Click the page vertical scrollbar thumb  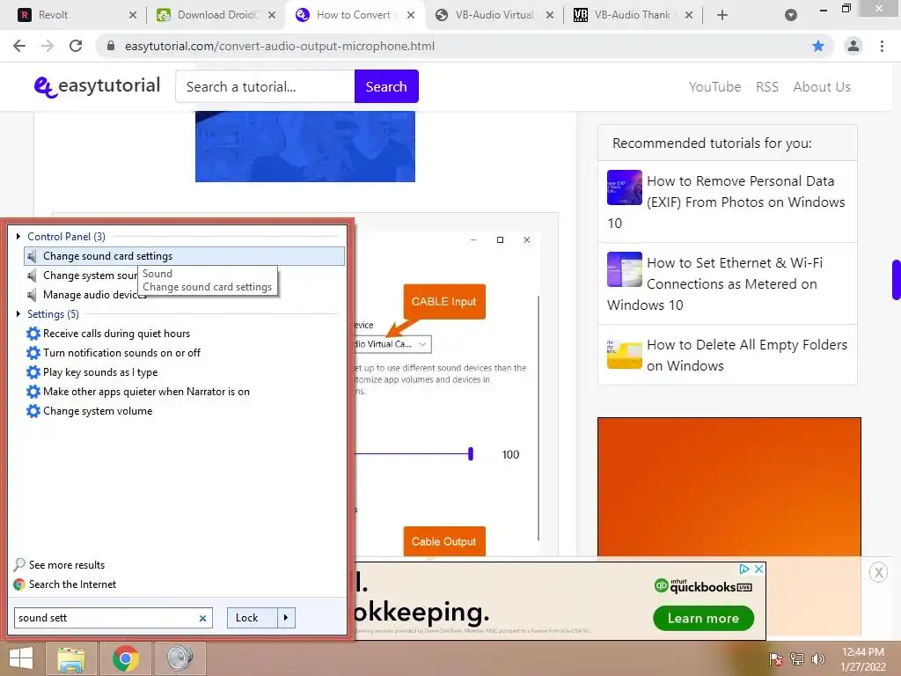coord(897,280)
